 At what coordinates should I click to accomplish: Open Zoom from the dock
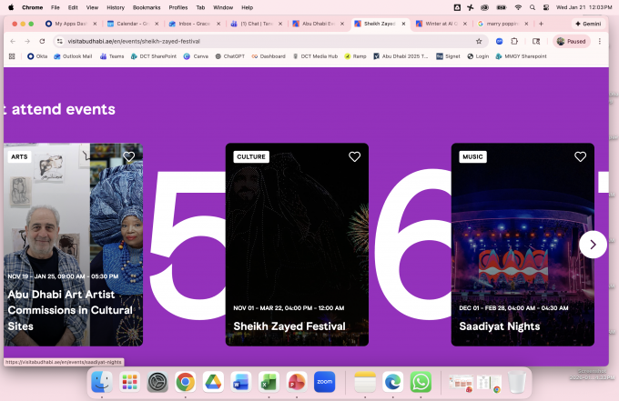coord(324,382)
